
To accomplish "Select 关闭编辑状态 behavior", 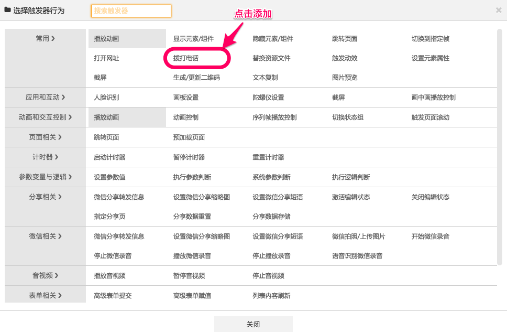I will (x=431, y=197).
